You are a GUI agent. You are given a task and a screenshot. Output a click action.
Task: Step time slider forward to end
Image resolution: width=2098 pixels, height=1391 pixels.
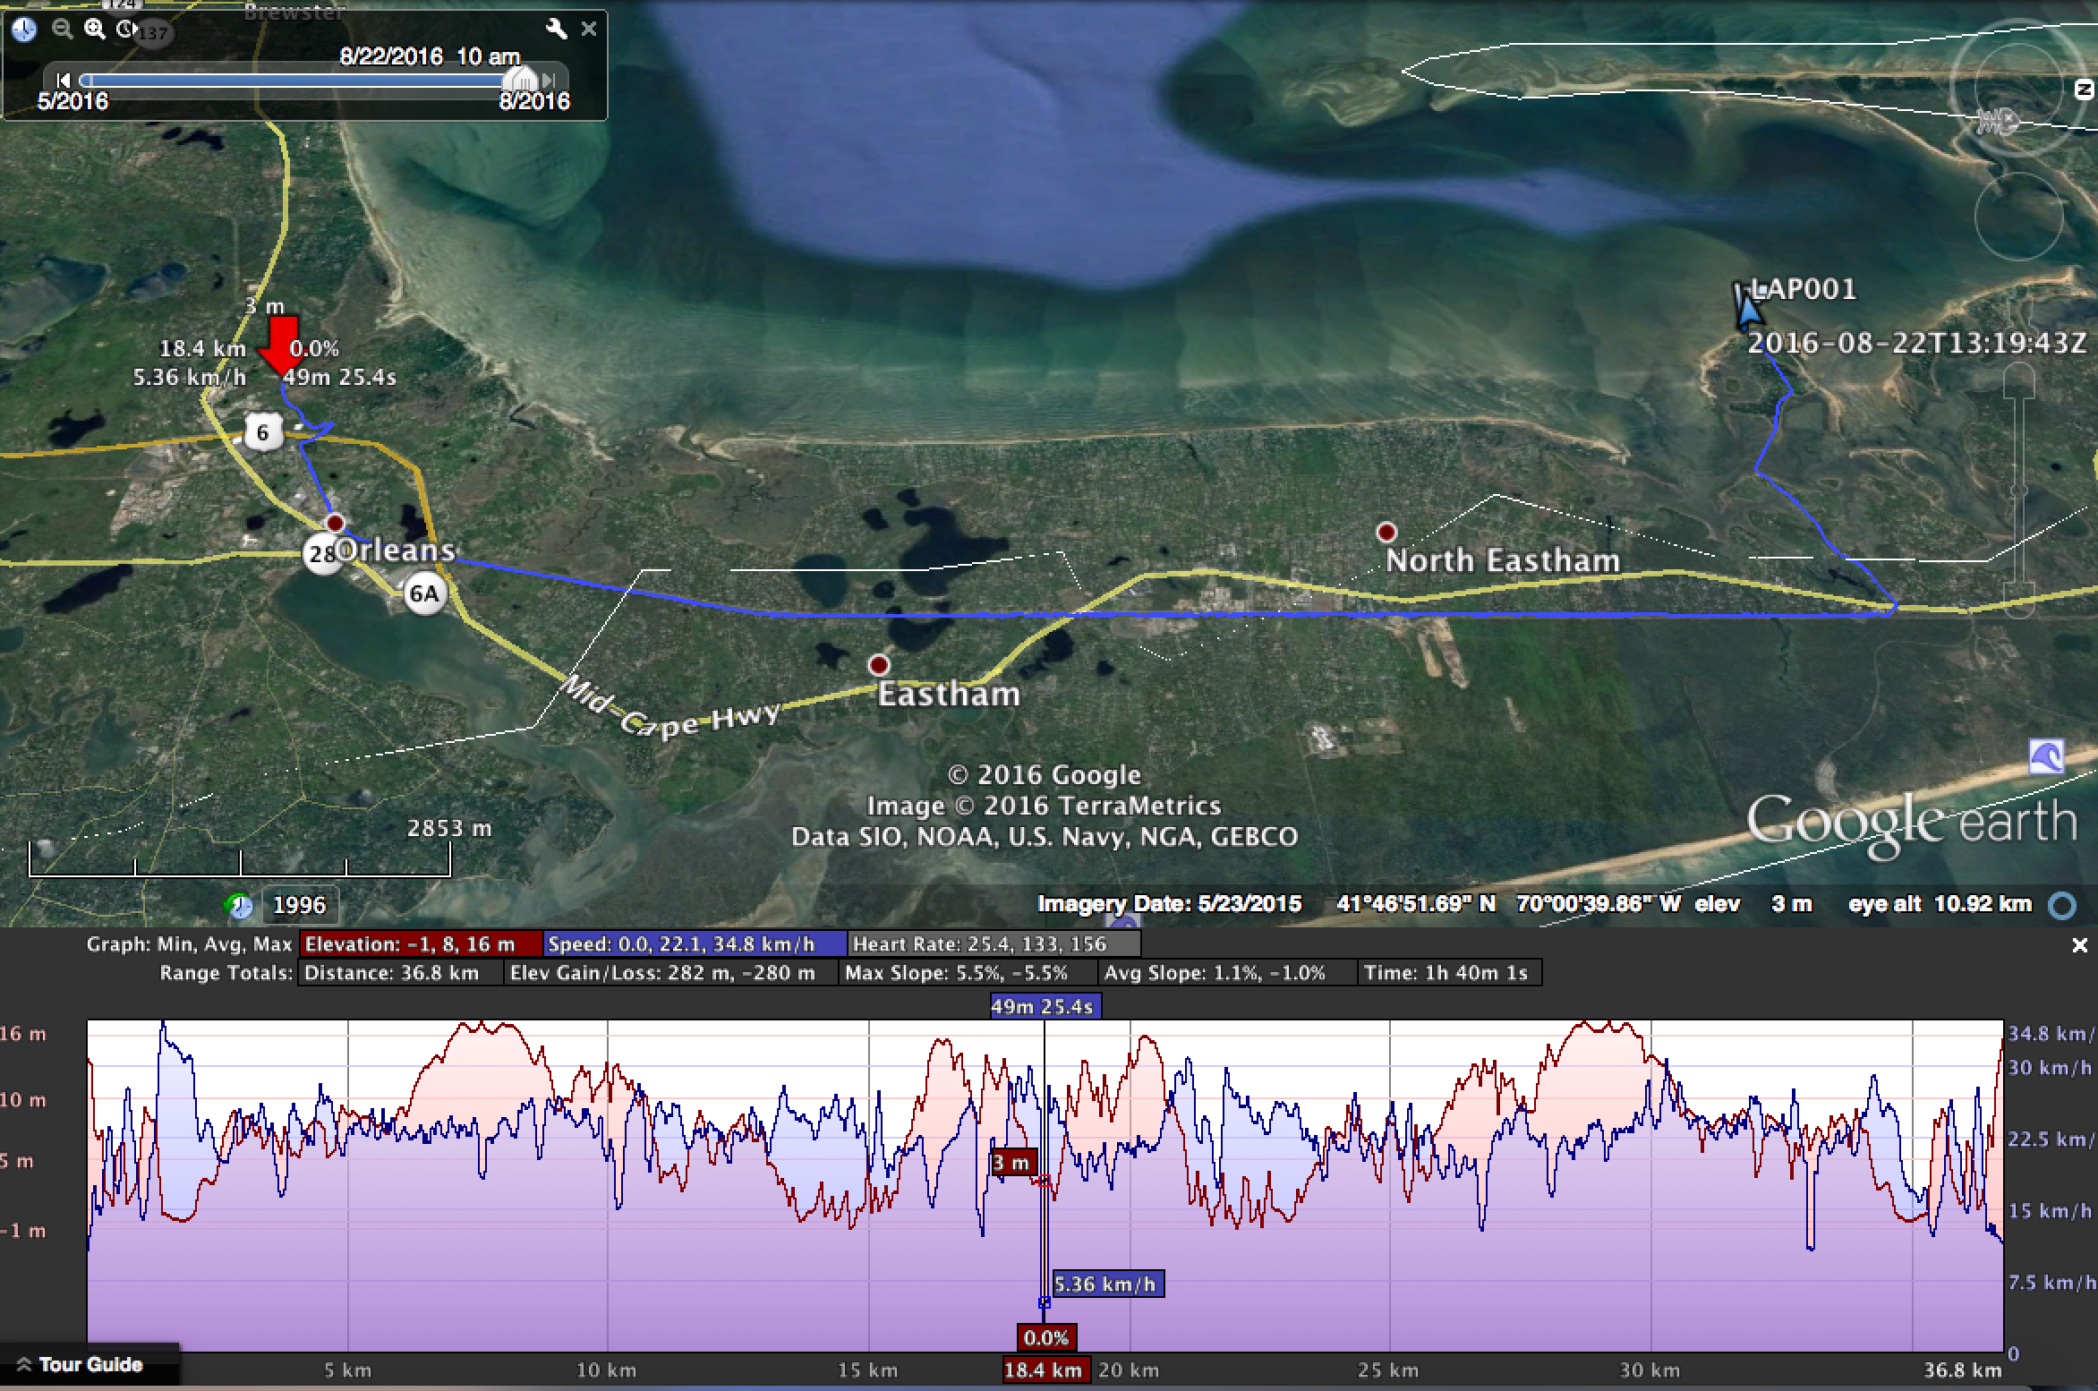[550, 81]
